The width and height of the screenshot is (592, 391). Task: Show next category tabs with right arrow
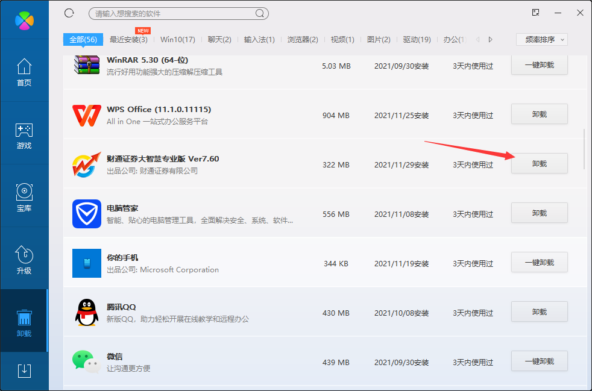coord(491,40)
